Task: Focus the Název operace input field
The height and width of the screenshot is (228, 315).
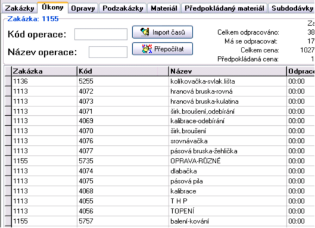Action: (108, 52)
